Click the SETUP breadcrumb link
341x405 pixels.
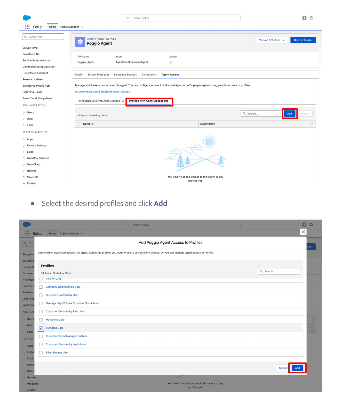pyautogui.click(x=91, y=39)
